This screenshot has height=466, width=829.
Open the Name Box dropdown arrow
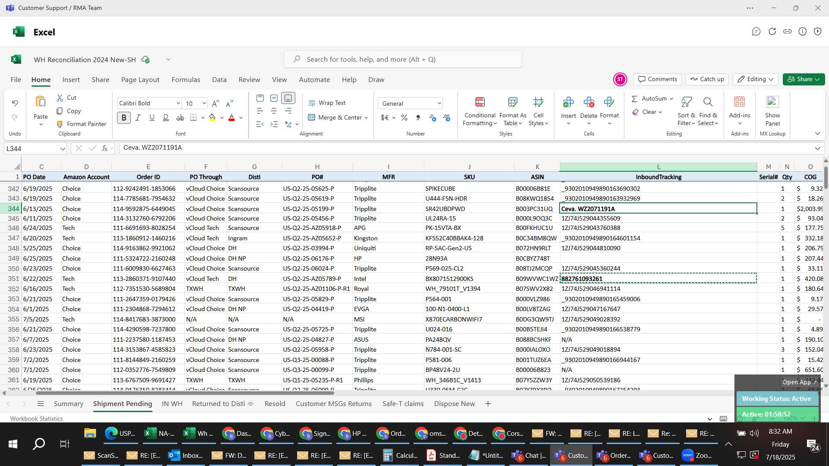pos(63,149)
